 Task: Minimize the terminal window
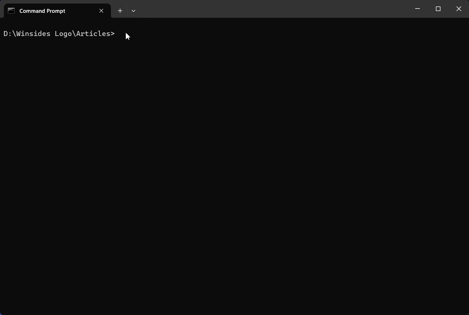[417, 9]
